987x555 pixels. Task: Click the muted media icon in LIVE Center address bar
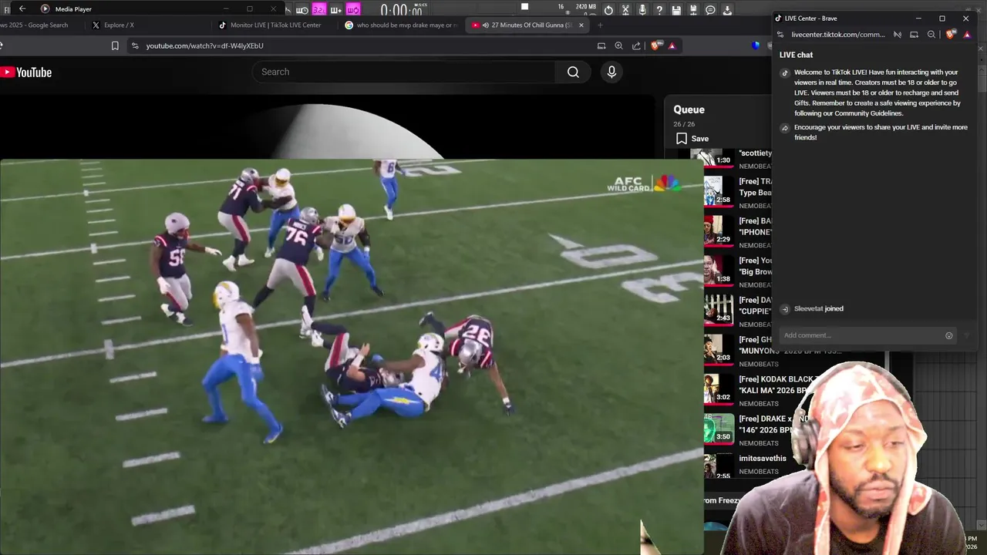click(898, 35)
